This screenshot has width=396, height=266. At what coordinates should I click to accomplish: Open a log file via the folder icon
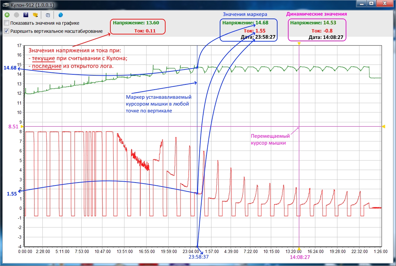(35, 15)
